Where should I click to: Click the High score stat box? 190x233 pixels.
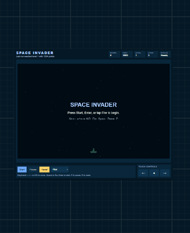127,54
